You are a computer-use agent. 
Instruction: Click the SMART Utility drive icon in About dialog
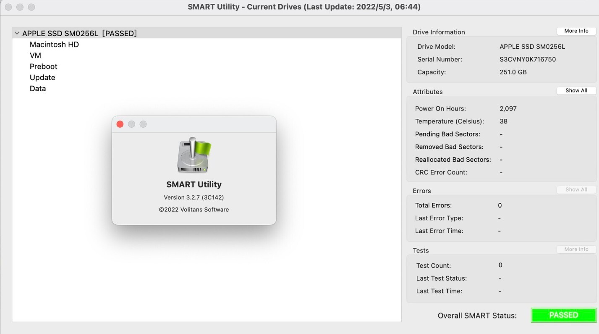(194, 155)
